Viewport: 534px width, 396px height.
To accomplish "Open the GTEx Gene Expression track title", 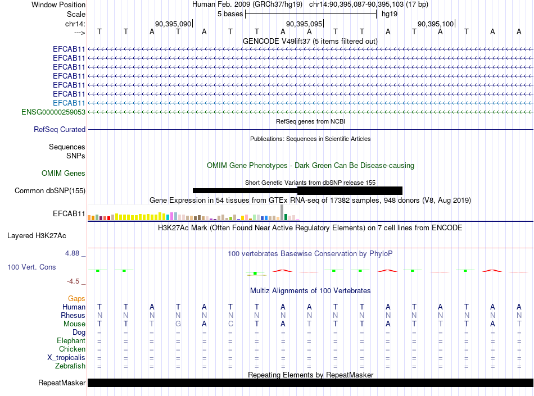I will pos(310,200).
